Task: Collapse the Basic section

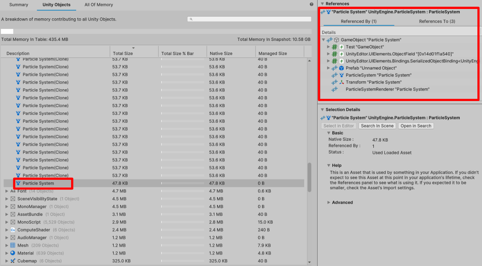Action: click(329, 133)
